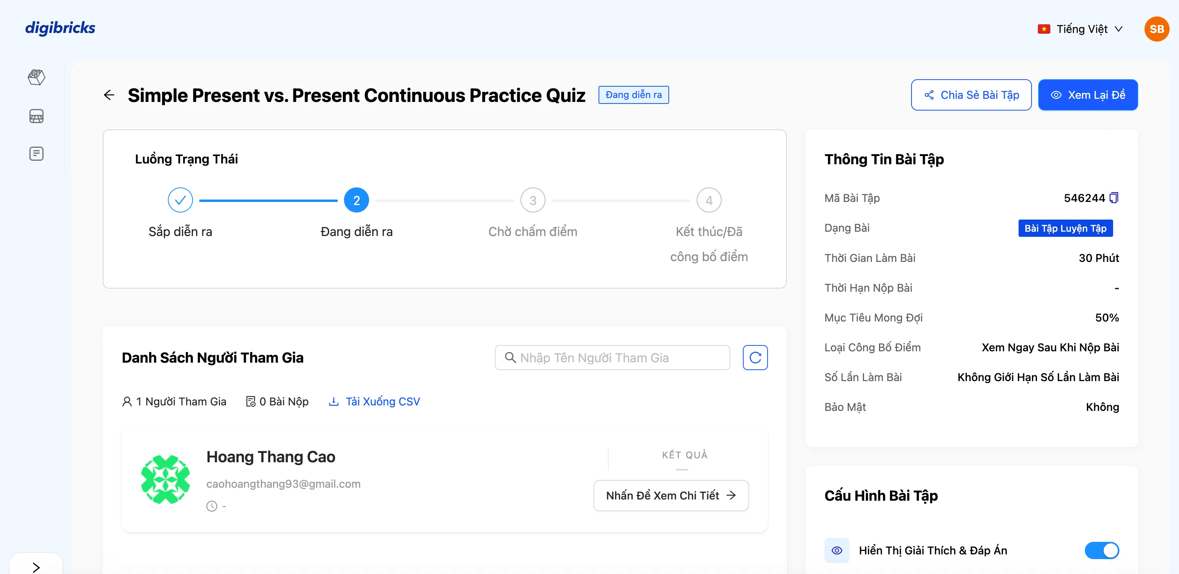
Task: Expand the collapsed sidebar with chevron arrow
Action: (36, 567)
